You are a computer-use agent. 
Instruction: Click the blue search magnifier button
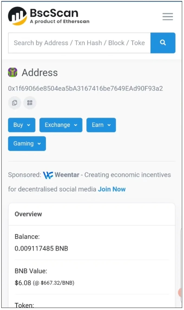(x=163, y=43)
